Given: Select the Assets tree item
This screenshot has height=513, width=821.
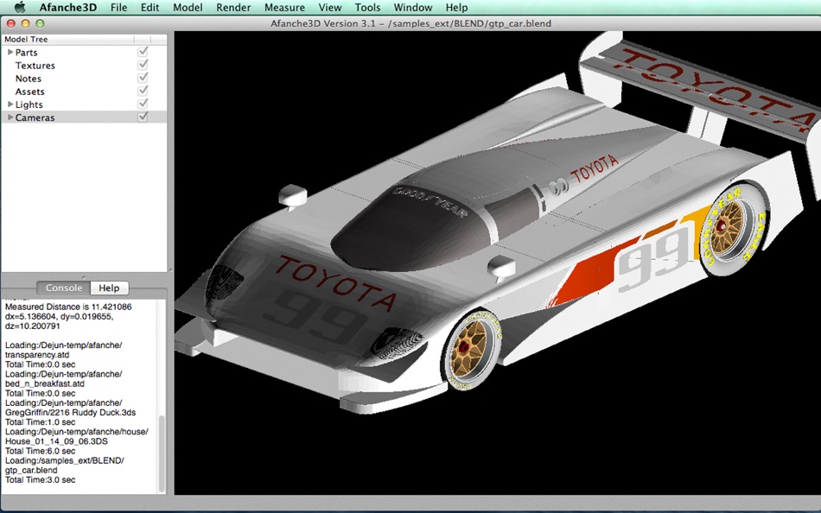Looking at the screenshot, I should 30,92.
